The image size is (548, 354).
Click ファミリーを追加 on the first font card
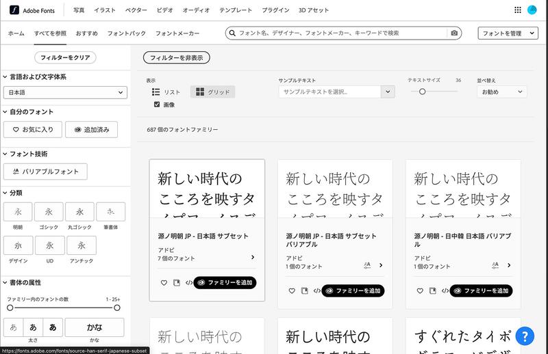[x=225, y=282]
